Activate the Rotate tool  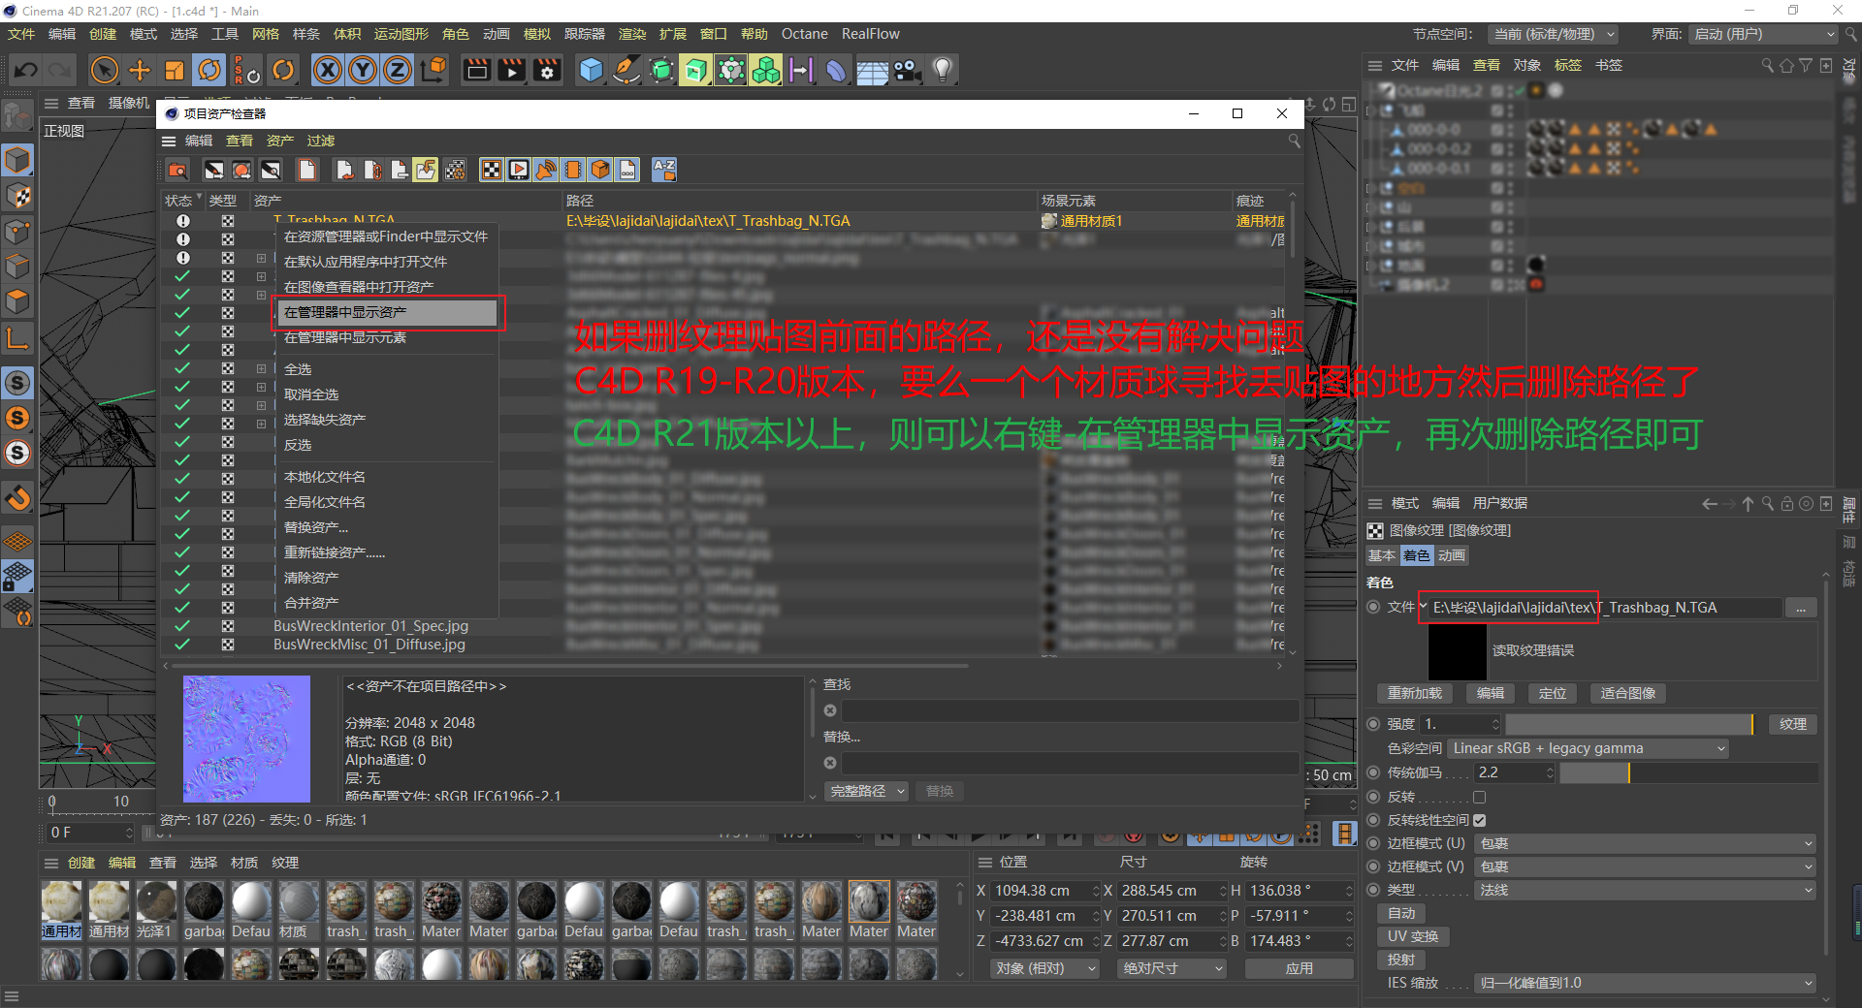[209, 70]
